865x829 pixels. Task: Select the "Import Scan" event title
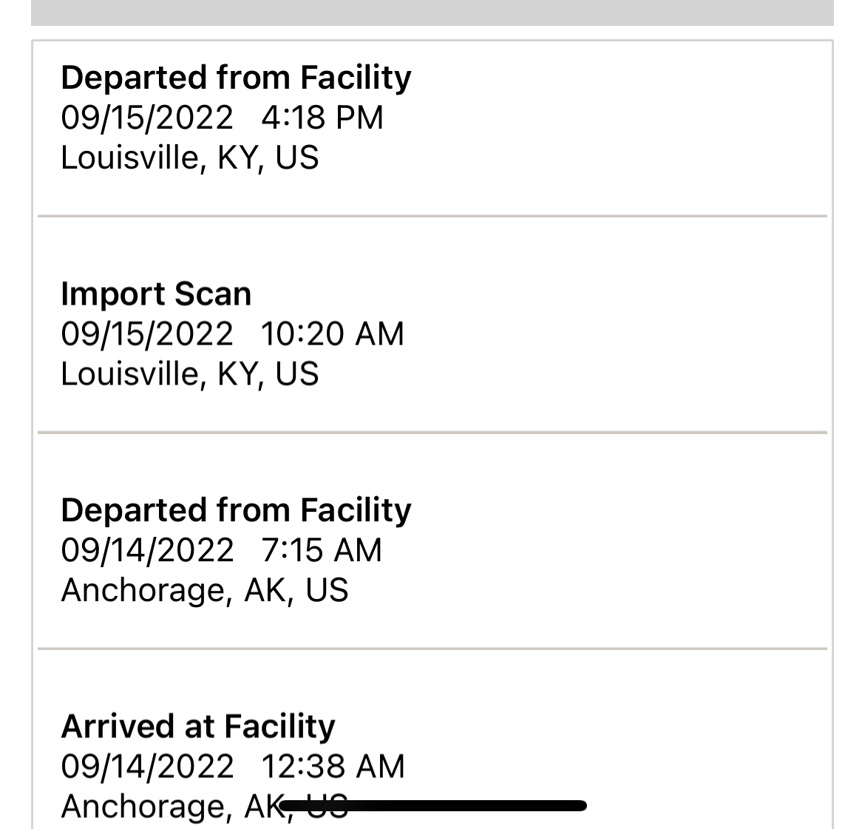click(156, 294)
